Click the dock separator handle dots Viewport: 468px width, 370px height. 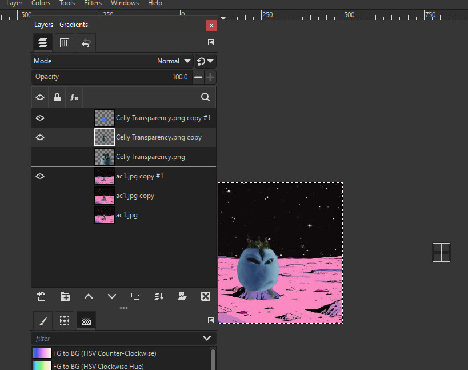123,308
